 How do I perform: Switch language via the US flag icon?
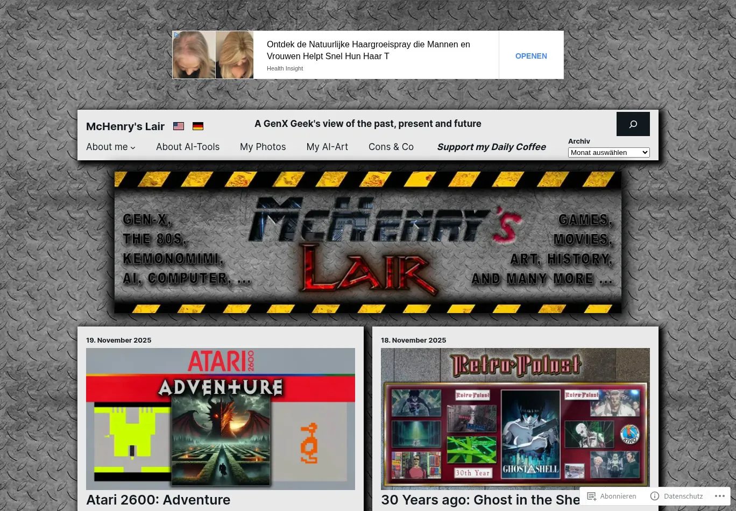(x=179, y=126)
